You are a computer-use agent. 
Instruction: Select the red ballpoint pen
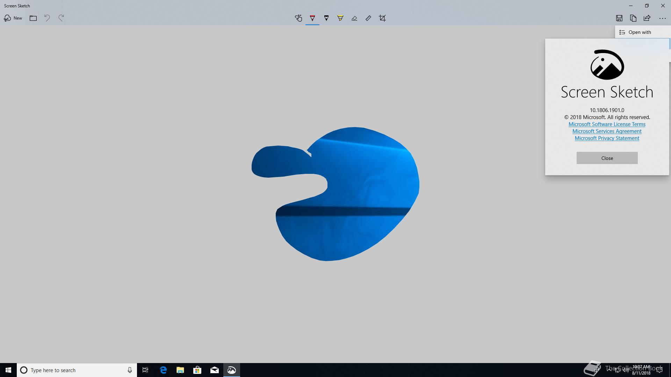pos(312,18)
